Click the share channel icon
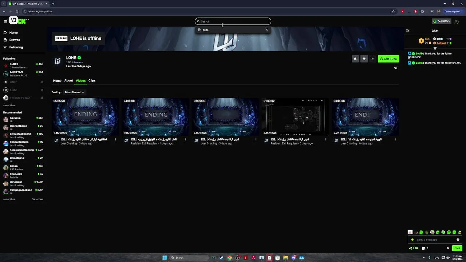 (395, 68)
